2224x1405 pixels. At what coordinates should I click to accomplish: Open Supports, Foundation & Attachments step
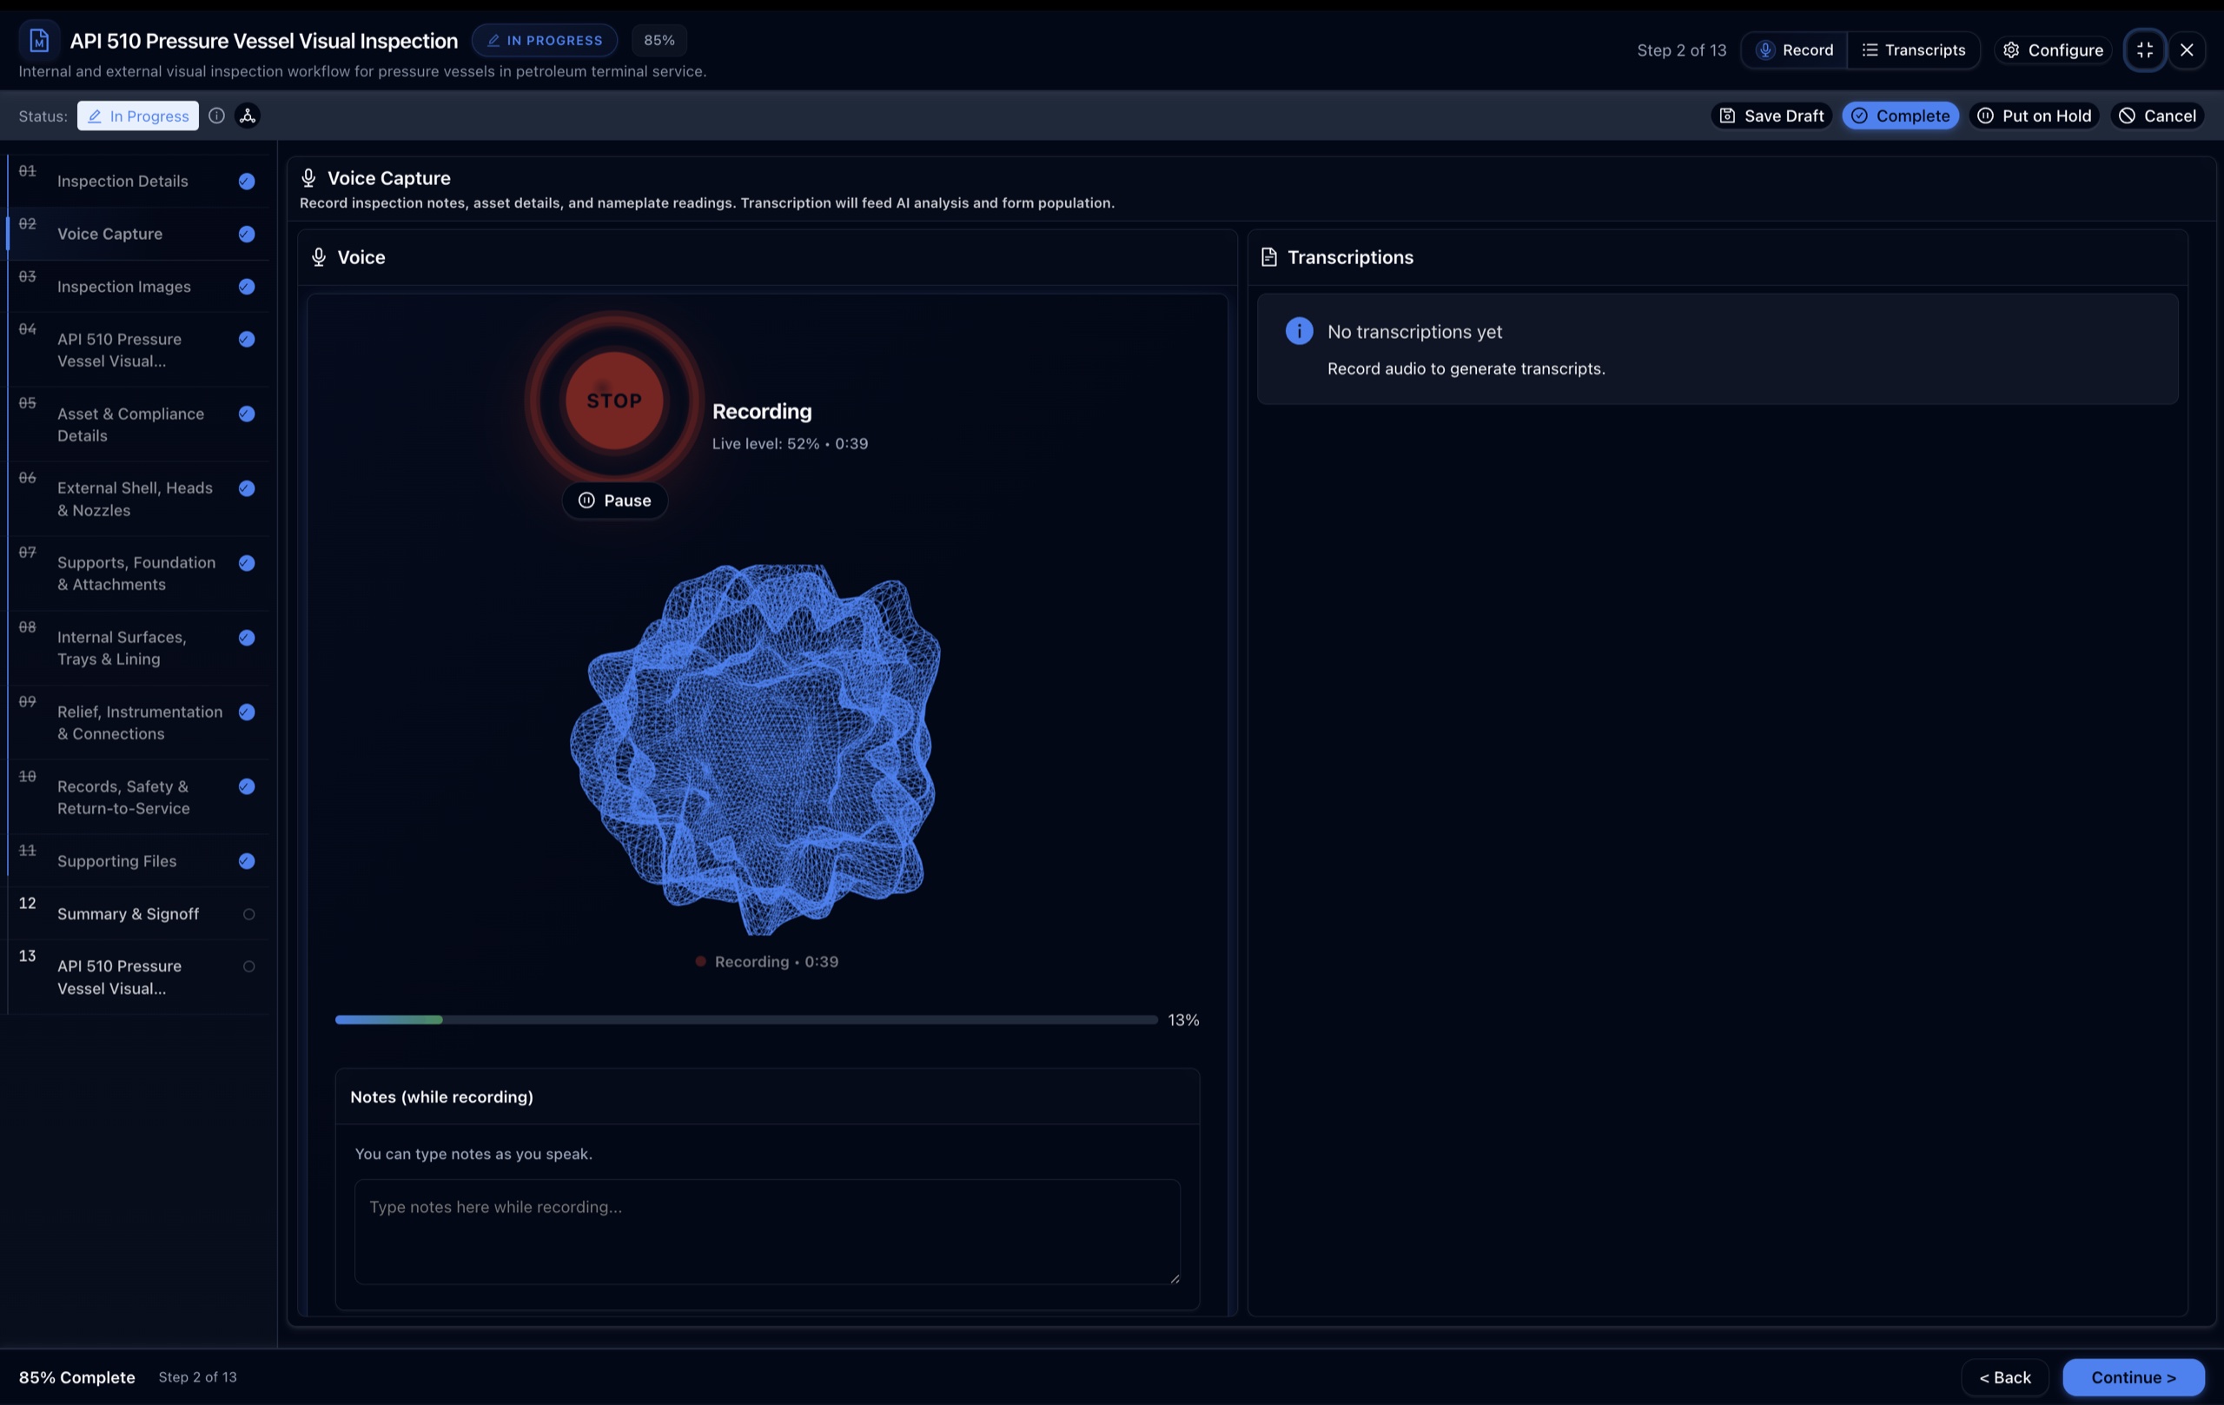(138, 573)
